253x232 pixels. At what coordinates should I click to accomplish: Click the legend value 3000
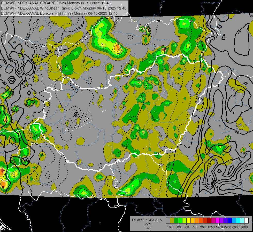(236, 227)
